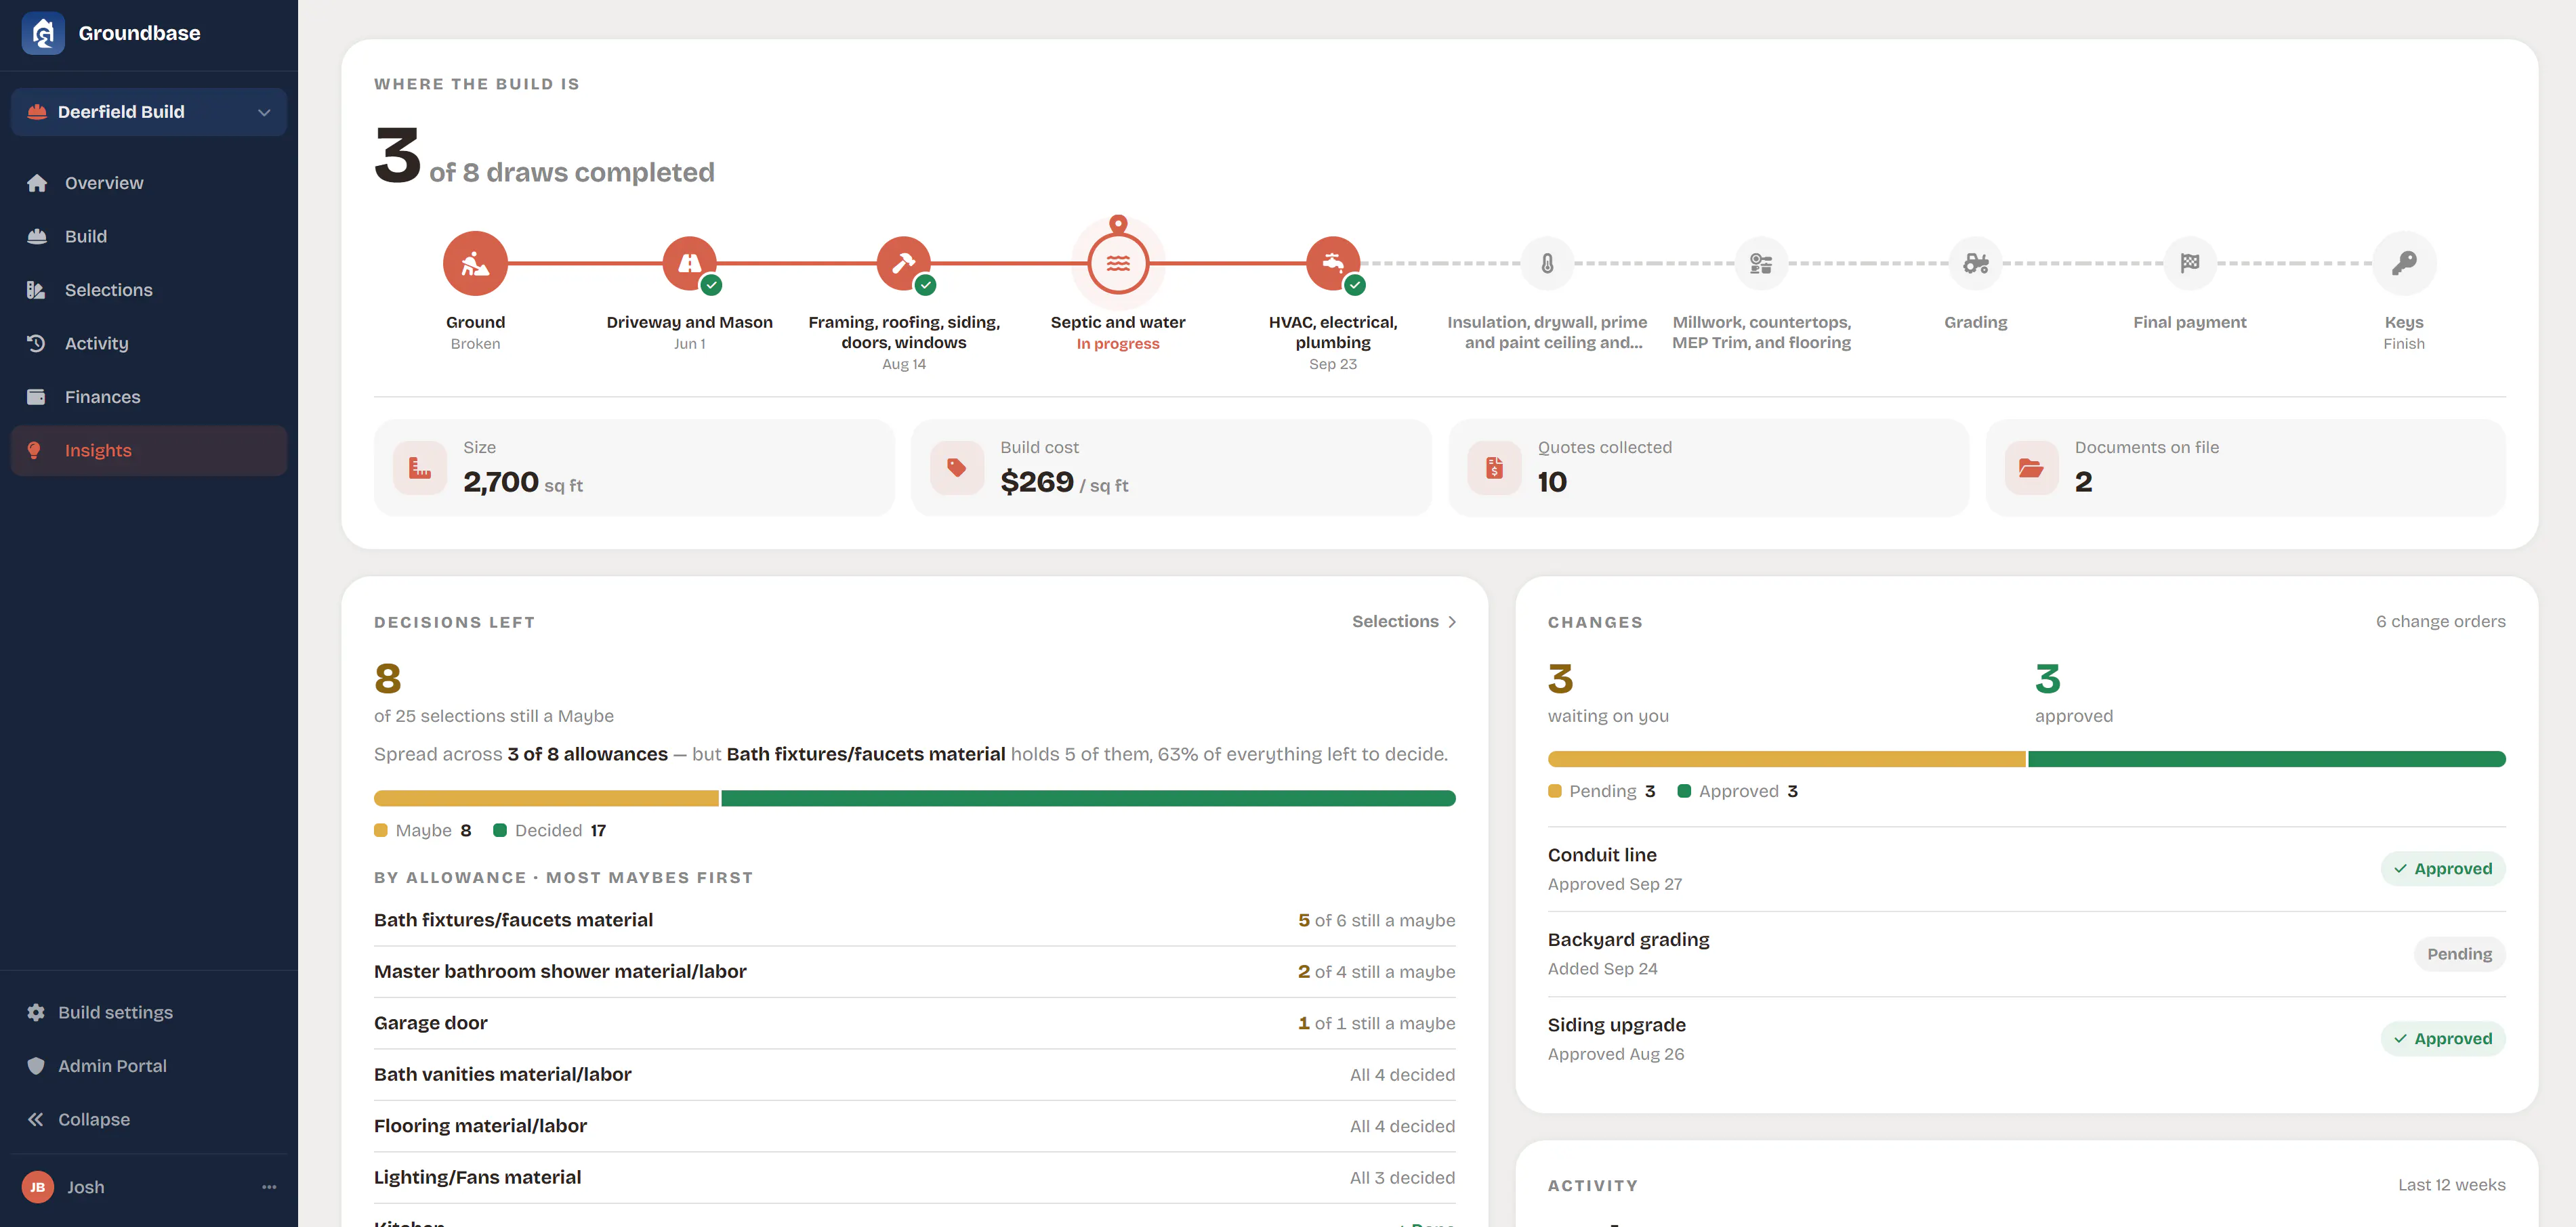The height and width of the screenshot is (1227, 2576).
Task: Open the Build sidebar item
Action: click(149, 237)
